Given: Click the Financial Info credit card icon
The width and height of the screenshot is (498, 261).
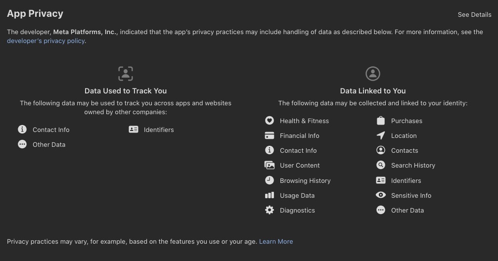Looking at the screenshot, I should click(270, 135).
